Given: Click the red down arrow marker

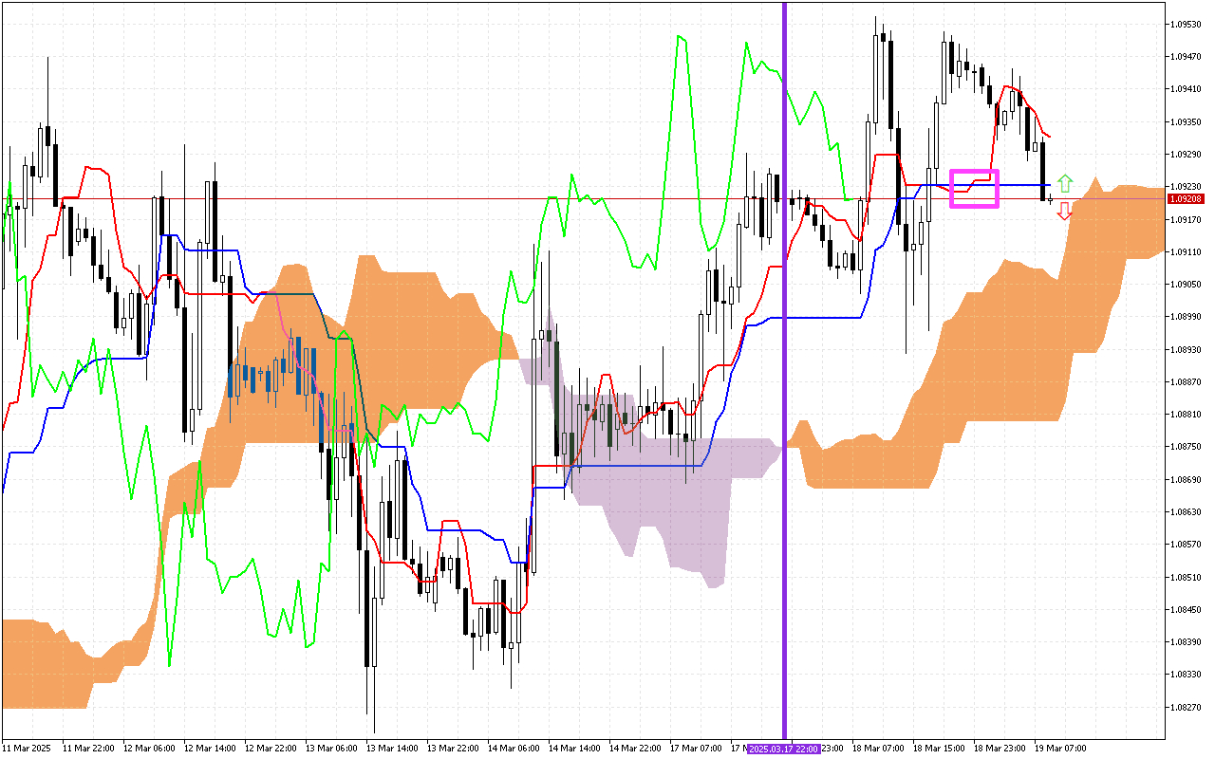Looking at the screenshot, I should tap(1065, 212).
